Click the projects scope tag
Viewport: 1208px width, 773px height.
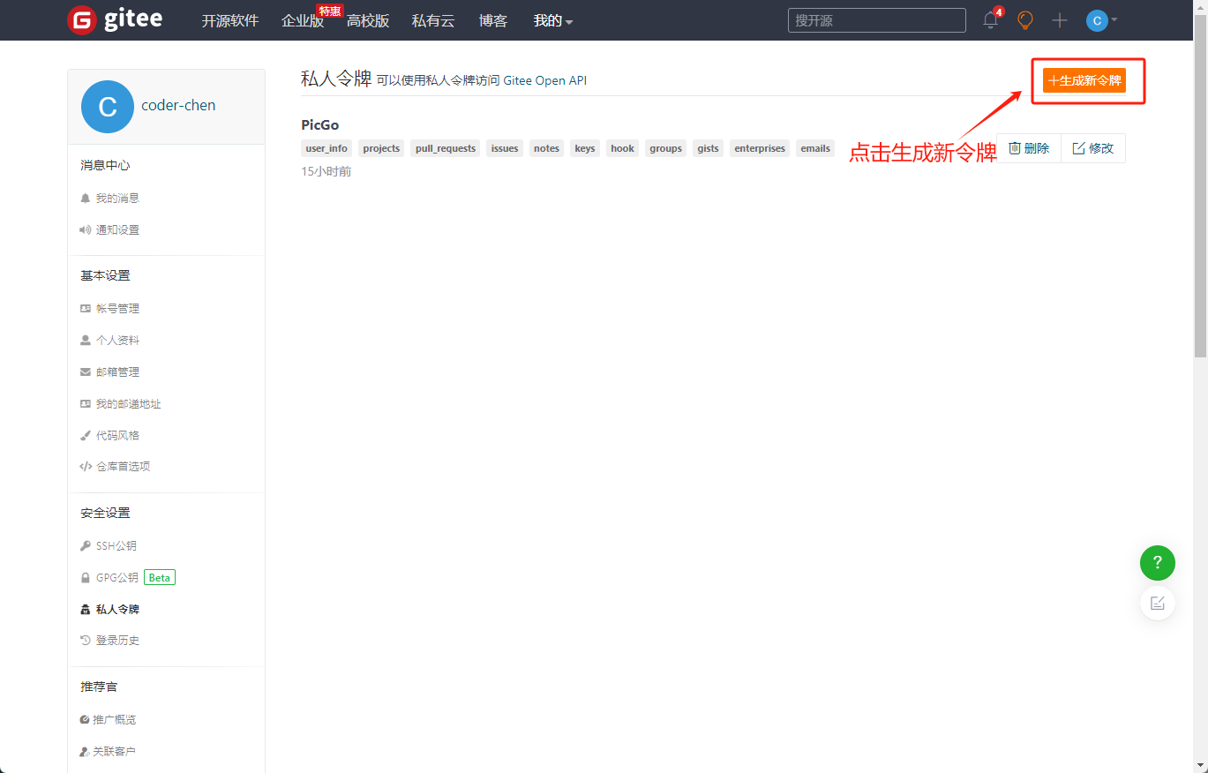(381, 148)
